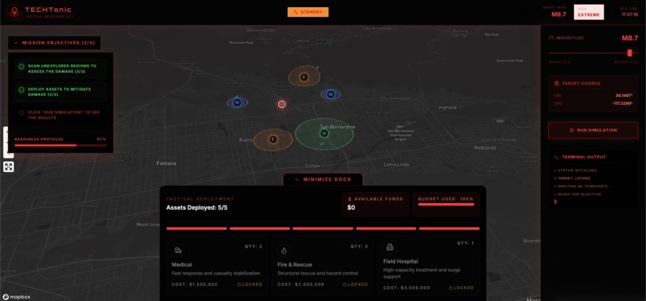Click Medical cost $1,500,000 text
Image resolution: width=646 pixels, height=301 pixels.
click(x=195, y=284)
